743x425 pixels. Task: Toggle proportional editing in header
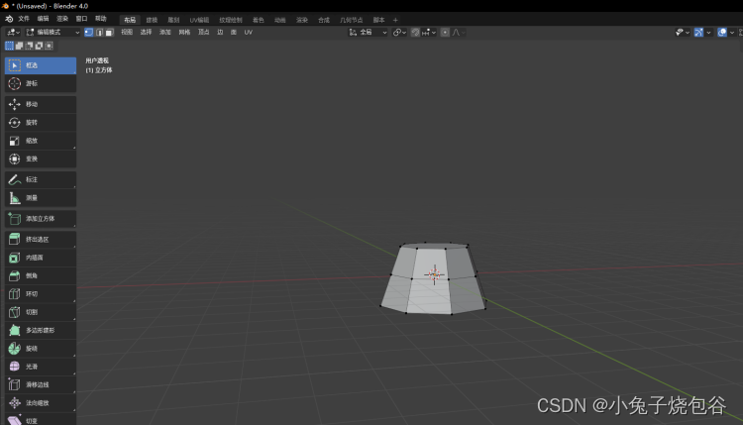[445, 33]
